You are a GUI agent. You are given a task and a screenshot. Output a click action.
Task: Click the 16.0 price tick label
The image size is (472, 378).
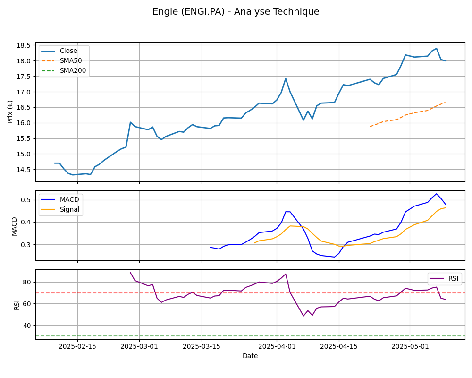[24, 123]
